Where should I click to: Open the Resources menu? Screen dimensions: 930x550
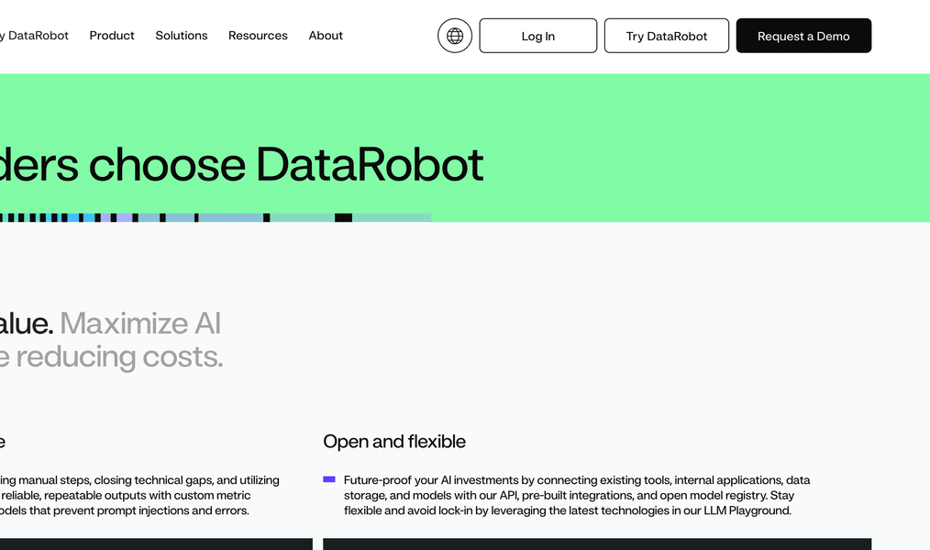pyautogui.click(x=258, y=36)
